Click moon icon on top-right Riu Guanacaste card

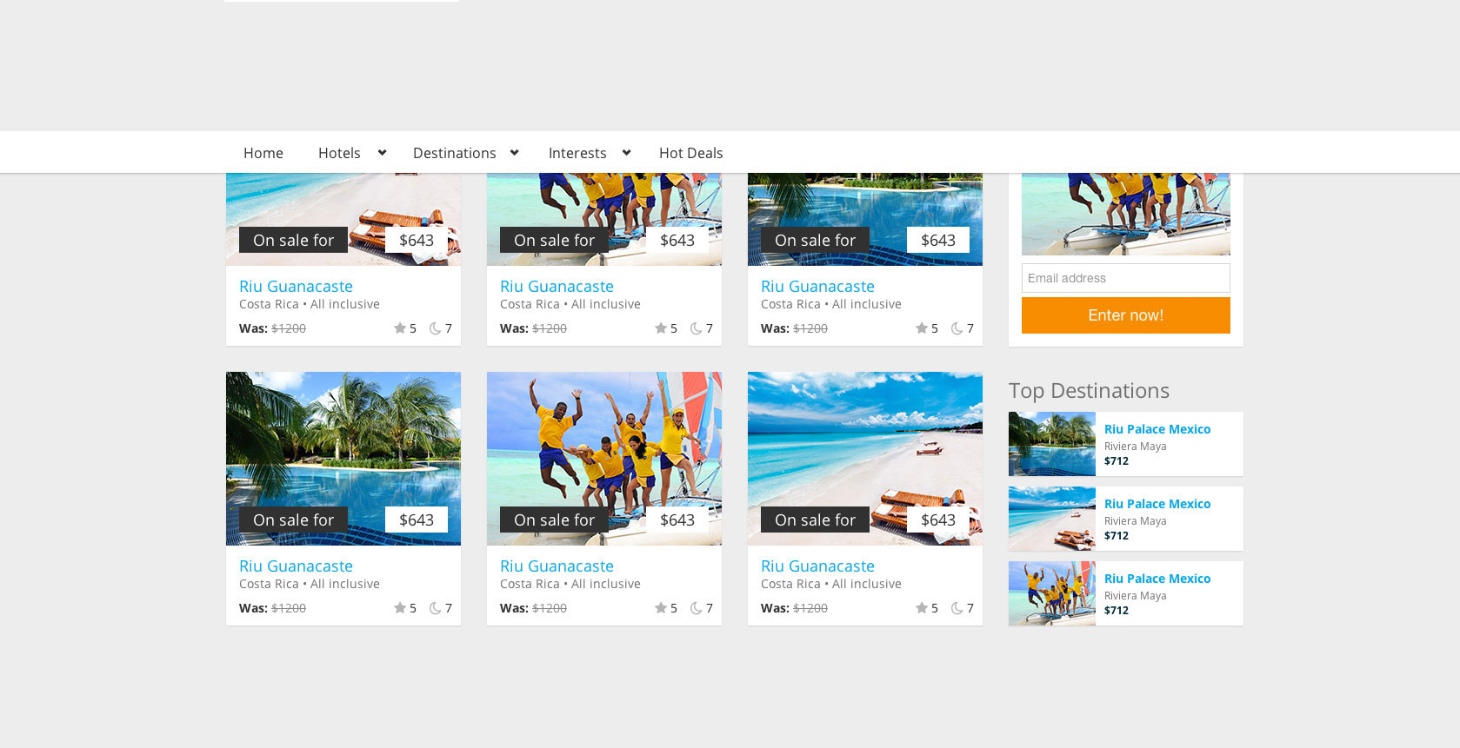(957, 328)
